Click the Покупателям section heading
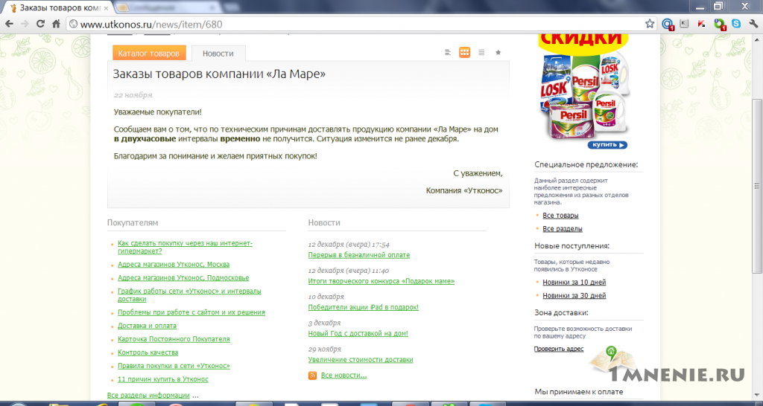The height and width of the screenshot is (406, 763). tap(133, 223)
